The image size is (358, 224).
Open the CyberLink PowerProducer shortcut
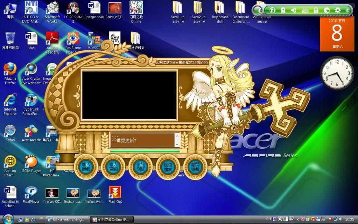click(x=31, y=104)
